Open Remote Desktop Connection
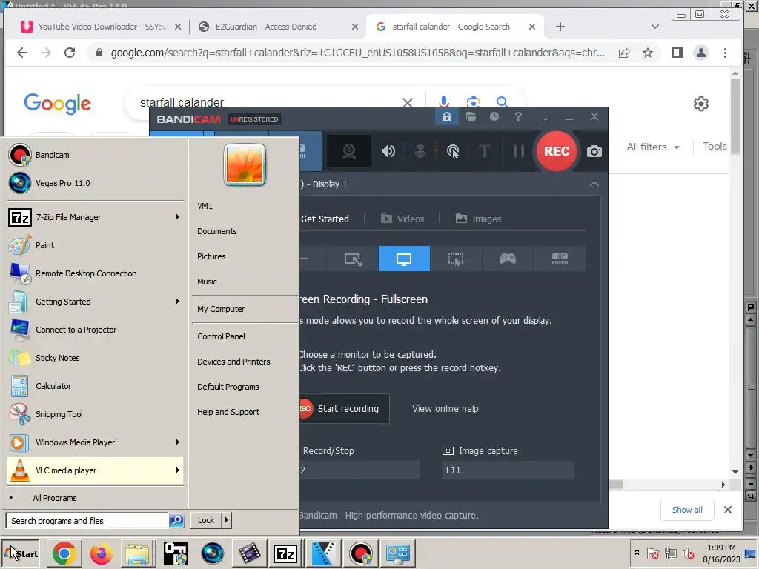 [95, 273]
